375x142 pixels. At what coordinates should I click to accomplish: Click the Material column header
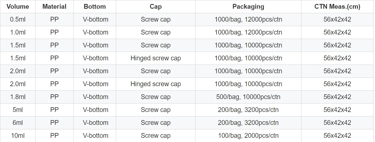pos(54,7)
